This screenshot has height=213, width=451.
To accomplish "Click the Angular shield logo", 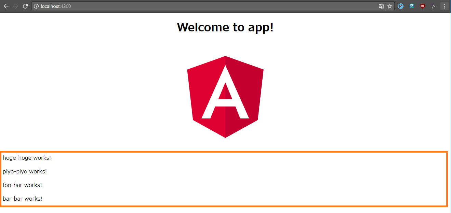I will [x=225, y=97].
